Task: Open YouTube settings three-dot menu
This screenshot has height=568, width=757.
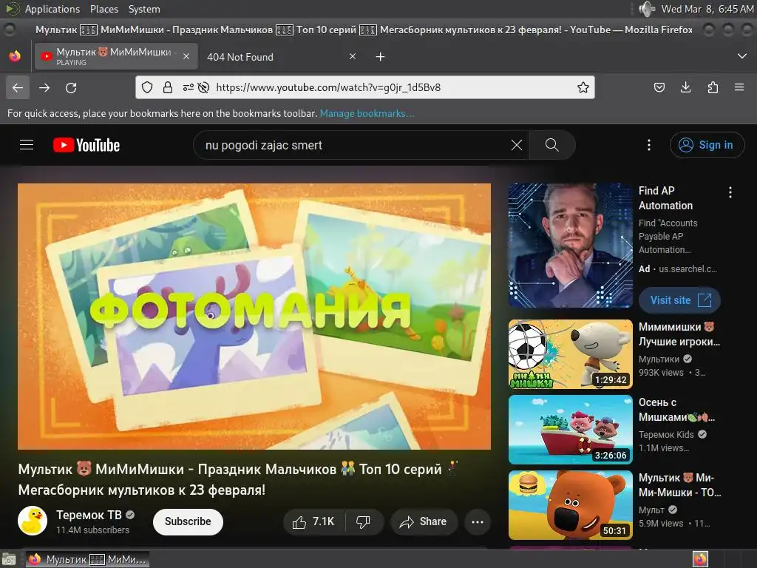Action: [x=649, y=145]
